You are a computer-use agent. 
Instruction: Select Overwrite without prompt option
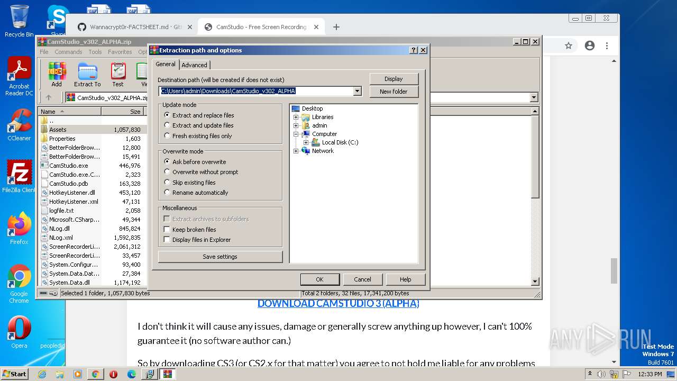click(x=201, y=172)
